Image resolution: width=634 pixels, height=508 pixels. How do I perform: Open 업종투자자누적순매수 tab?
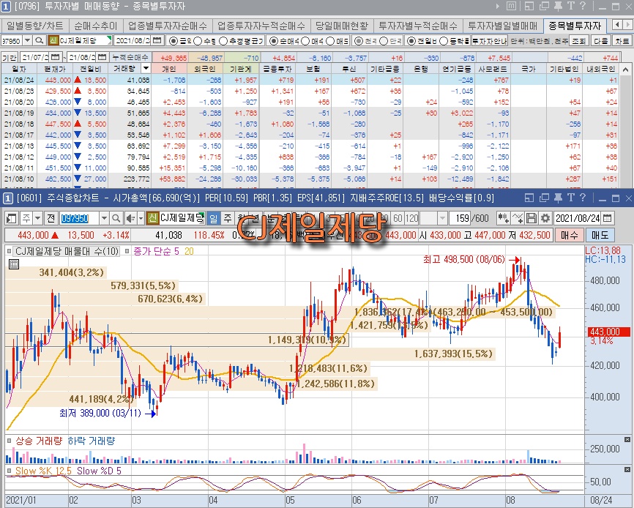click(x=261, y=26)
